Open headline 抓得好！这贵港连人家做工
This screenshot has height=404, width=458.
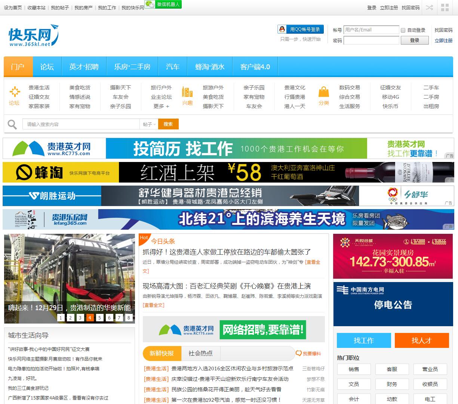(227, 252)
